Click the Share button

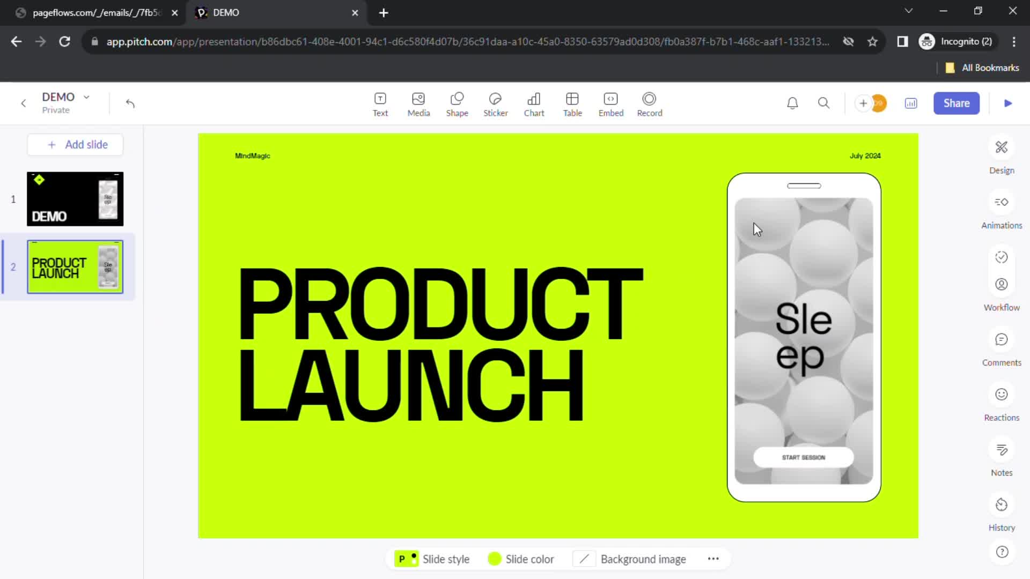point(957,103)
